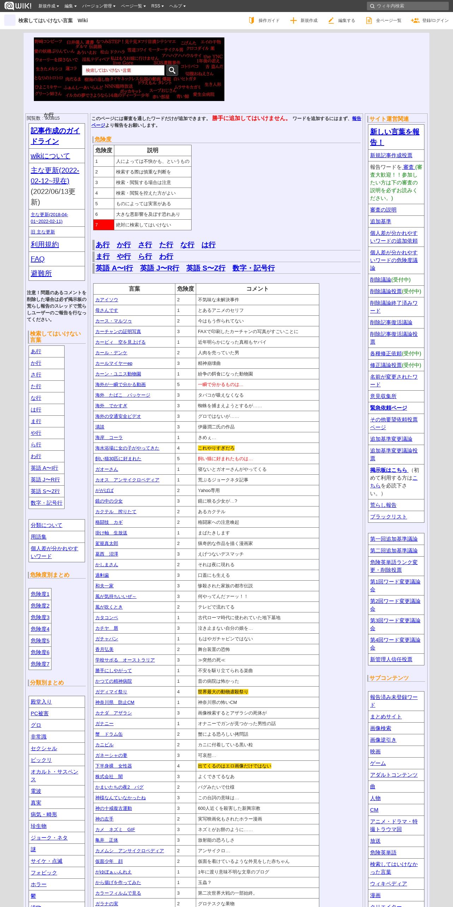Click the @WIKI logo icon
This screenshot has width=453, height=907.
click(18, 6)
